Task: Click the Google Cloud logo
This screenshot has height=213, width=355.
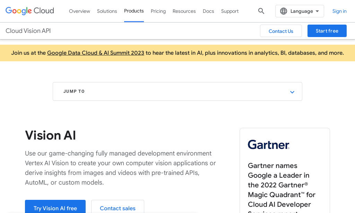Action: point(30,11)
